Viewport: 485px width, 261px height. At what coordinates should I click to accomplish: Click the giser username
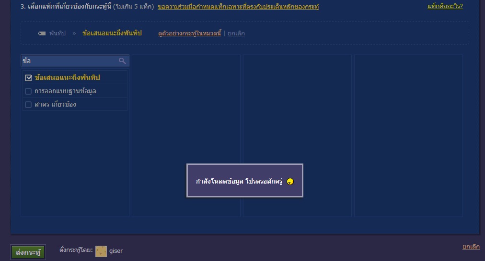pos(116,251)
